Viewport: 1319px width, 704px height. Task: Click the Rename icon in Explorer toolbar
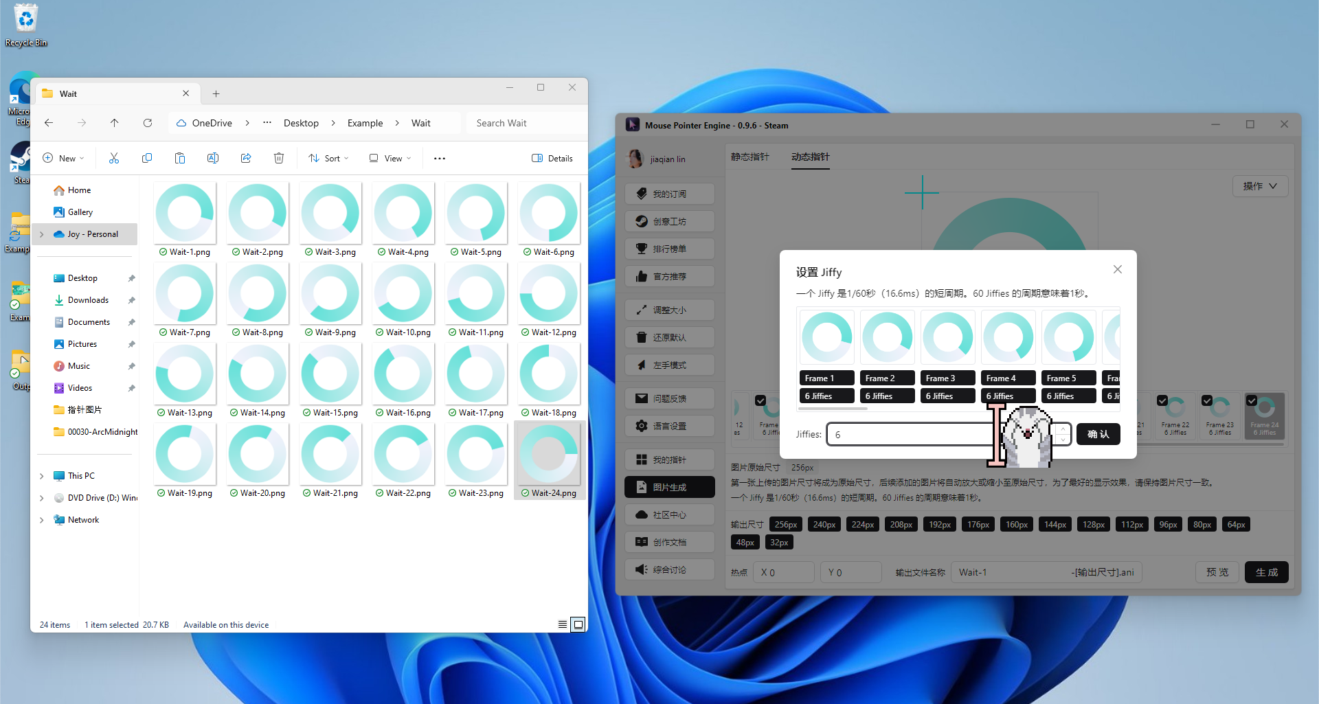(213, 159)
